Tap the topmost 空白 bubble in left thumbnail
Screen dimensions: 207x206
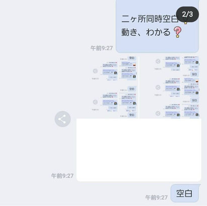click(x=132, y=58)
